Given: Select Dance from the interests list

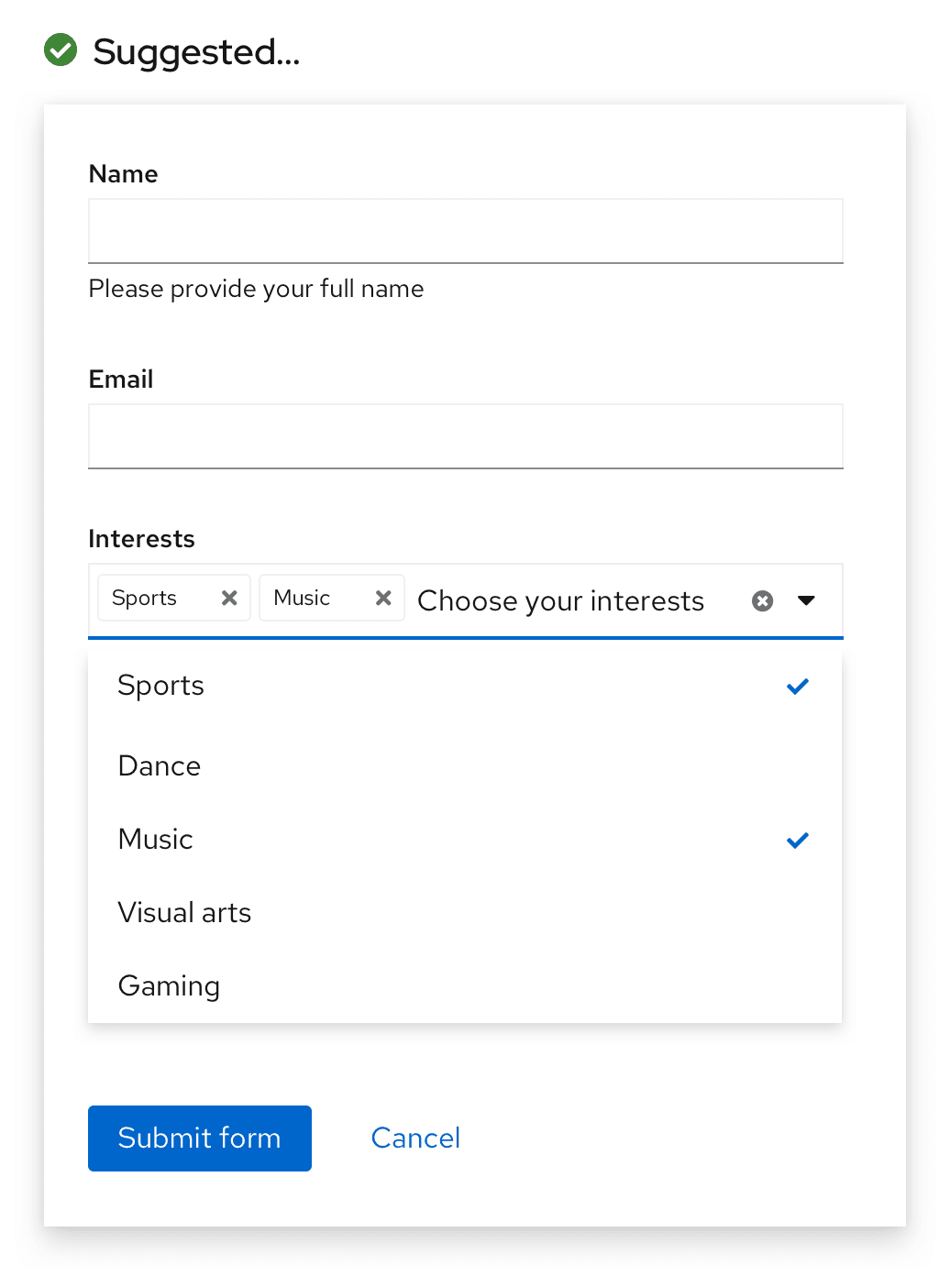Looking at the screenshot, I should [160, 766].
